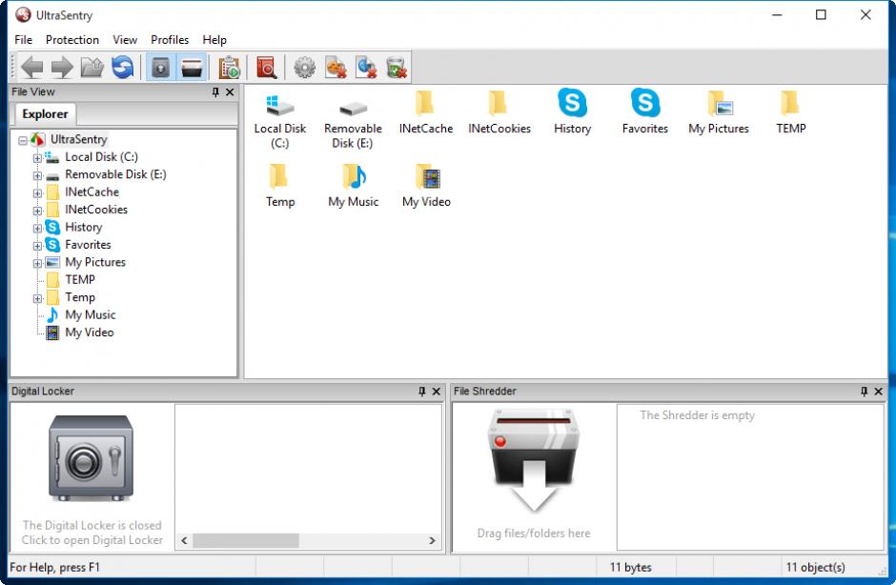This screenshot has width=896, height=585.
Task: Expand History tree node
Action: coord(37,228)
